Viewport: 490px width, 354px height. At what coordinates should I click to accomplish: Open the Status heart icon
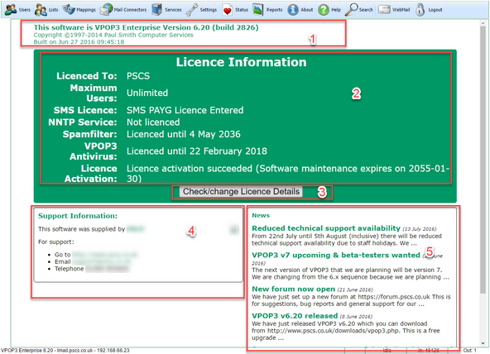[x=227, y=10]
